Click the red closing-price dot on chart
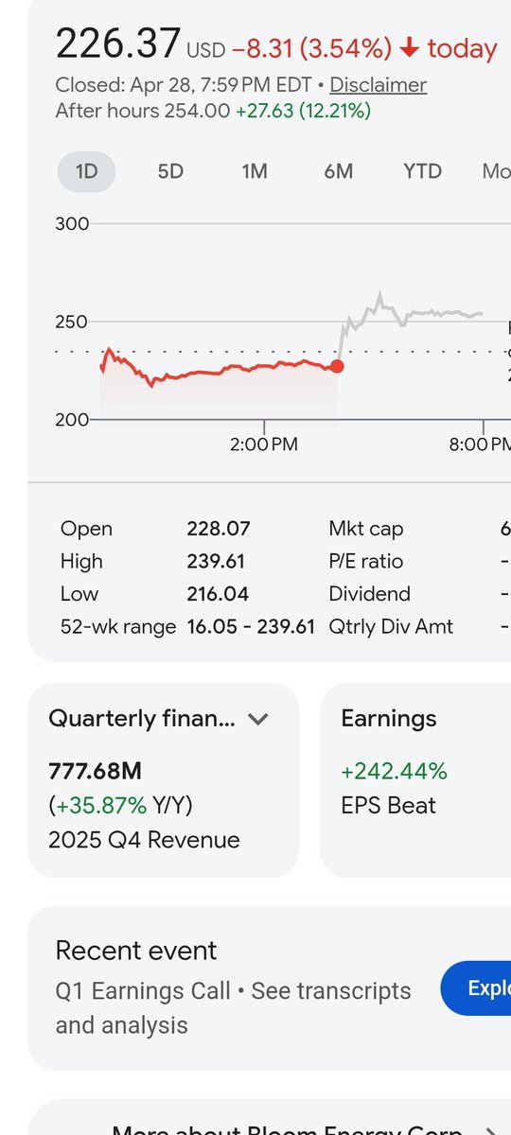This screenshot has height=1135, width=511. pyautogui.click(x=337, y=366)
